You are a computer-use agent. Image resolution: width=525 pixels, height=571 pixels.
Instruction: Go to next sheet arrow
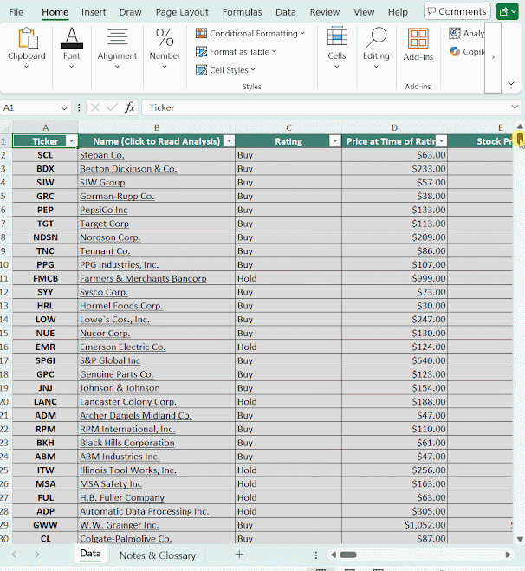pyautogui.click(x=37, y=555)
